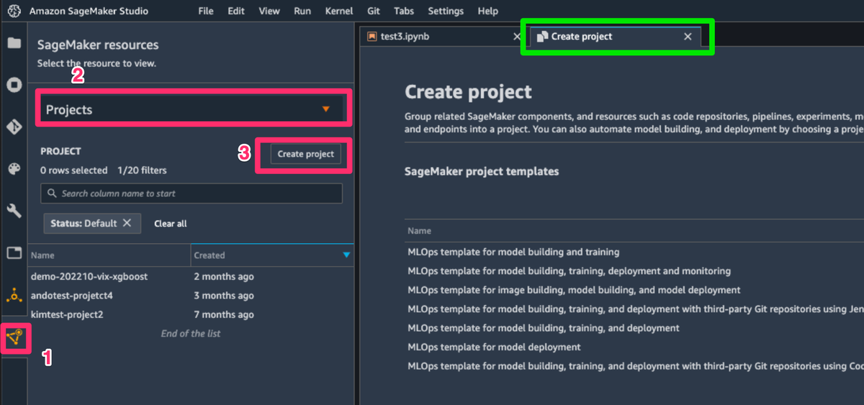The image size is (864, 405).
Task: Switch to the test3.ipynb tab
Action: 444,36
